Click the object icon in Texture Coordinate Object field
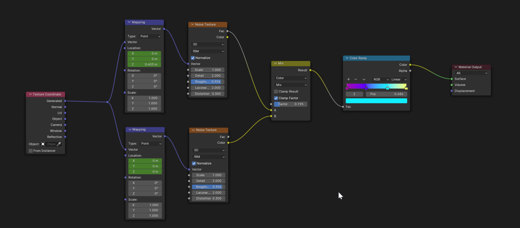Image resolution: width=520 pixels, height=228 pixels. pyautogui.click(x=43, y=144)
